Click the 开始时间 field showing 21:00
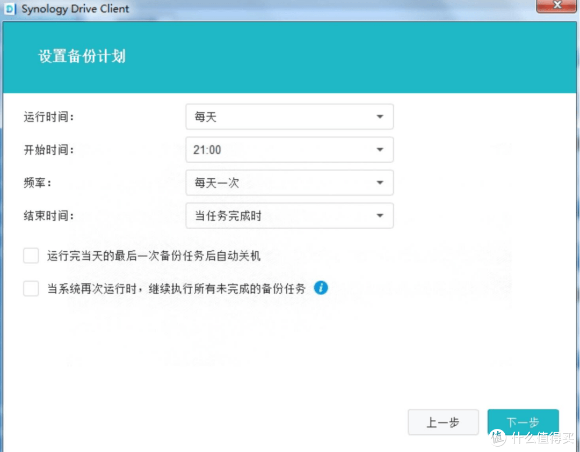 point(289,150)
